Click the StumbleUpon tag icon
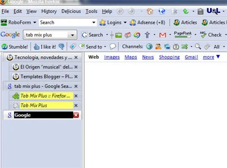This screenshot has width=227, height=168. (73, 47)
